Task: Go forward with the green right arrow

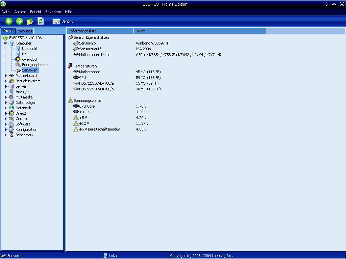Action: [19, 21]
